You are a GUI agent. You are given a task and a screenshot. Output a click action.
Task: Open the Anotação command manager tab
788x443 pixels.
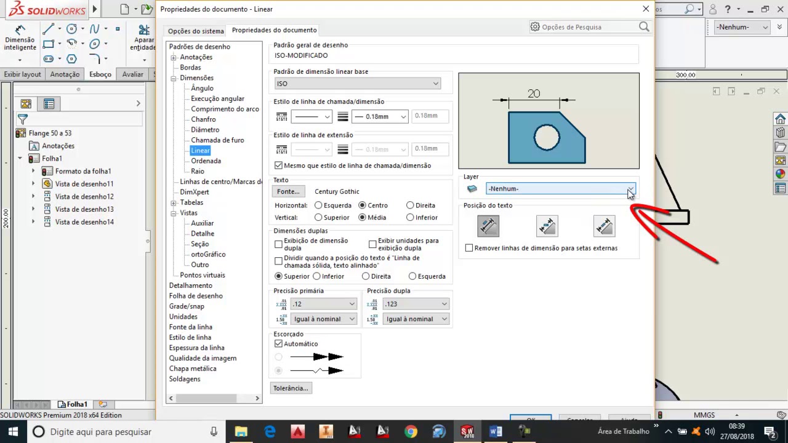pyautogui.click(x=65, y=74)
